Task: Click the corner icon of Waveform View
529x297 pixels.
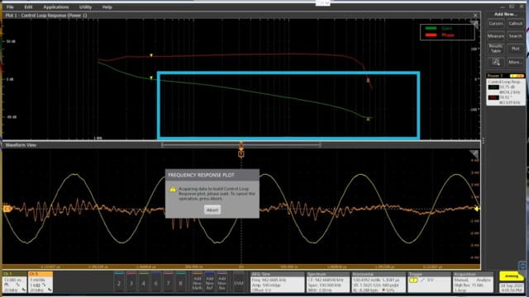Action: click(474, 154)
